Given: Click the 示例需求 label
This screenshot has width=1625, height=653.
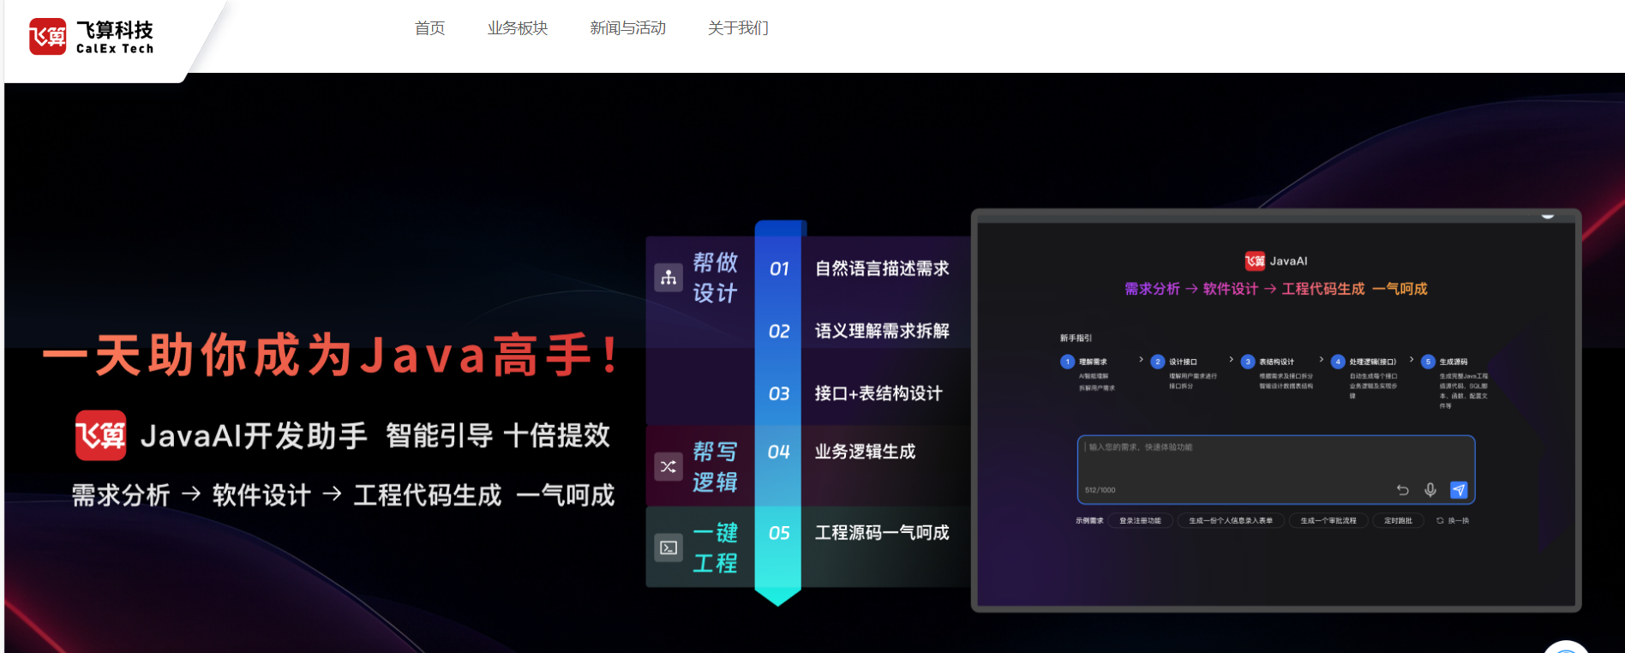Looking at the screenshot, I should point(1089,520).
